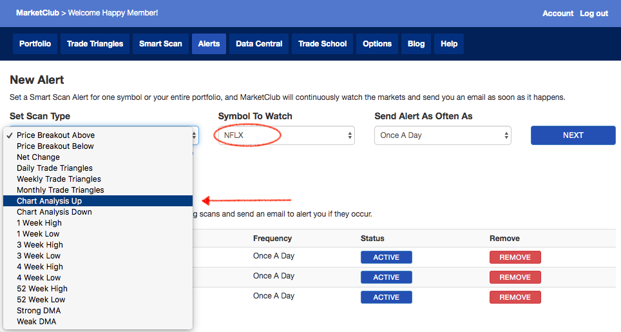This screenshot has width=621, height=332.
Task: Open the Trade Triangles tab
Action: tap(95, 44)
